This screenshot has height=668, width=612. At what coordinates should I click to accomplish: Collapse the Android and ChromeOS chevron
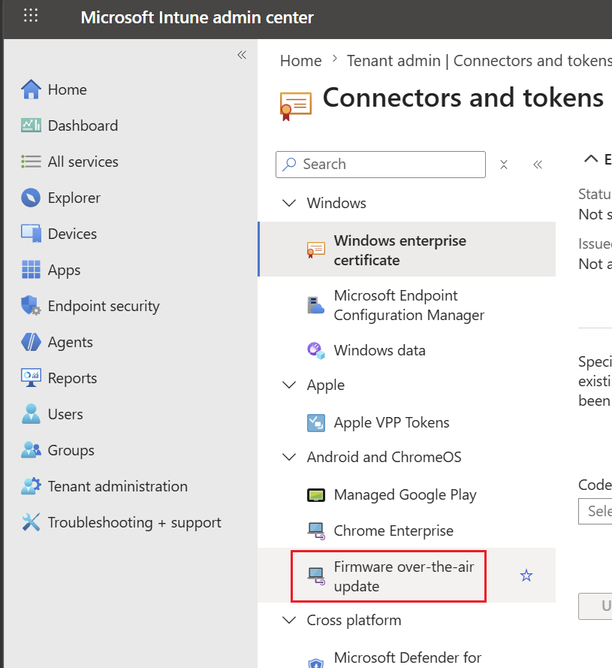tap(289, 457)
